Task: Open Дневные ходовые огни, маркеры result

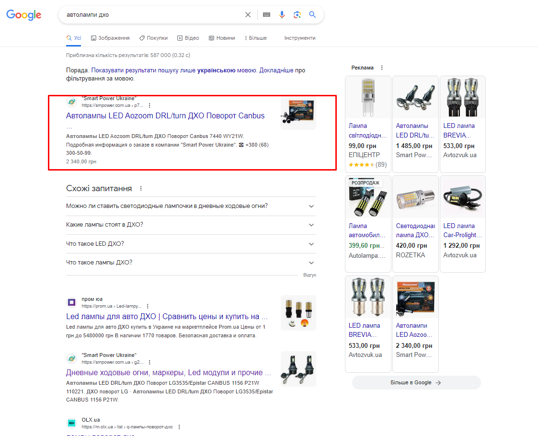Action: coord(169,373)
